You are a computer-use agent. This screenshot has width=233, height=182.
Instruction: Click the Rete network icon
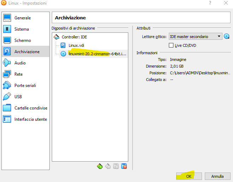[x=7, y=74]
